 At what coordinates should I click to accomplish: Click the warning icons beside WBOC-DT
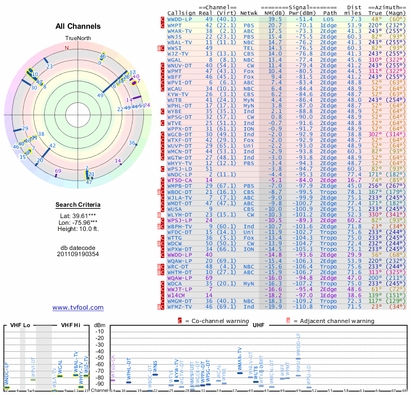pyautogui.click(x=161, y=192)
